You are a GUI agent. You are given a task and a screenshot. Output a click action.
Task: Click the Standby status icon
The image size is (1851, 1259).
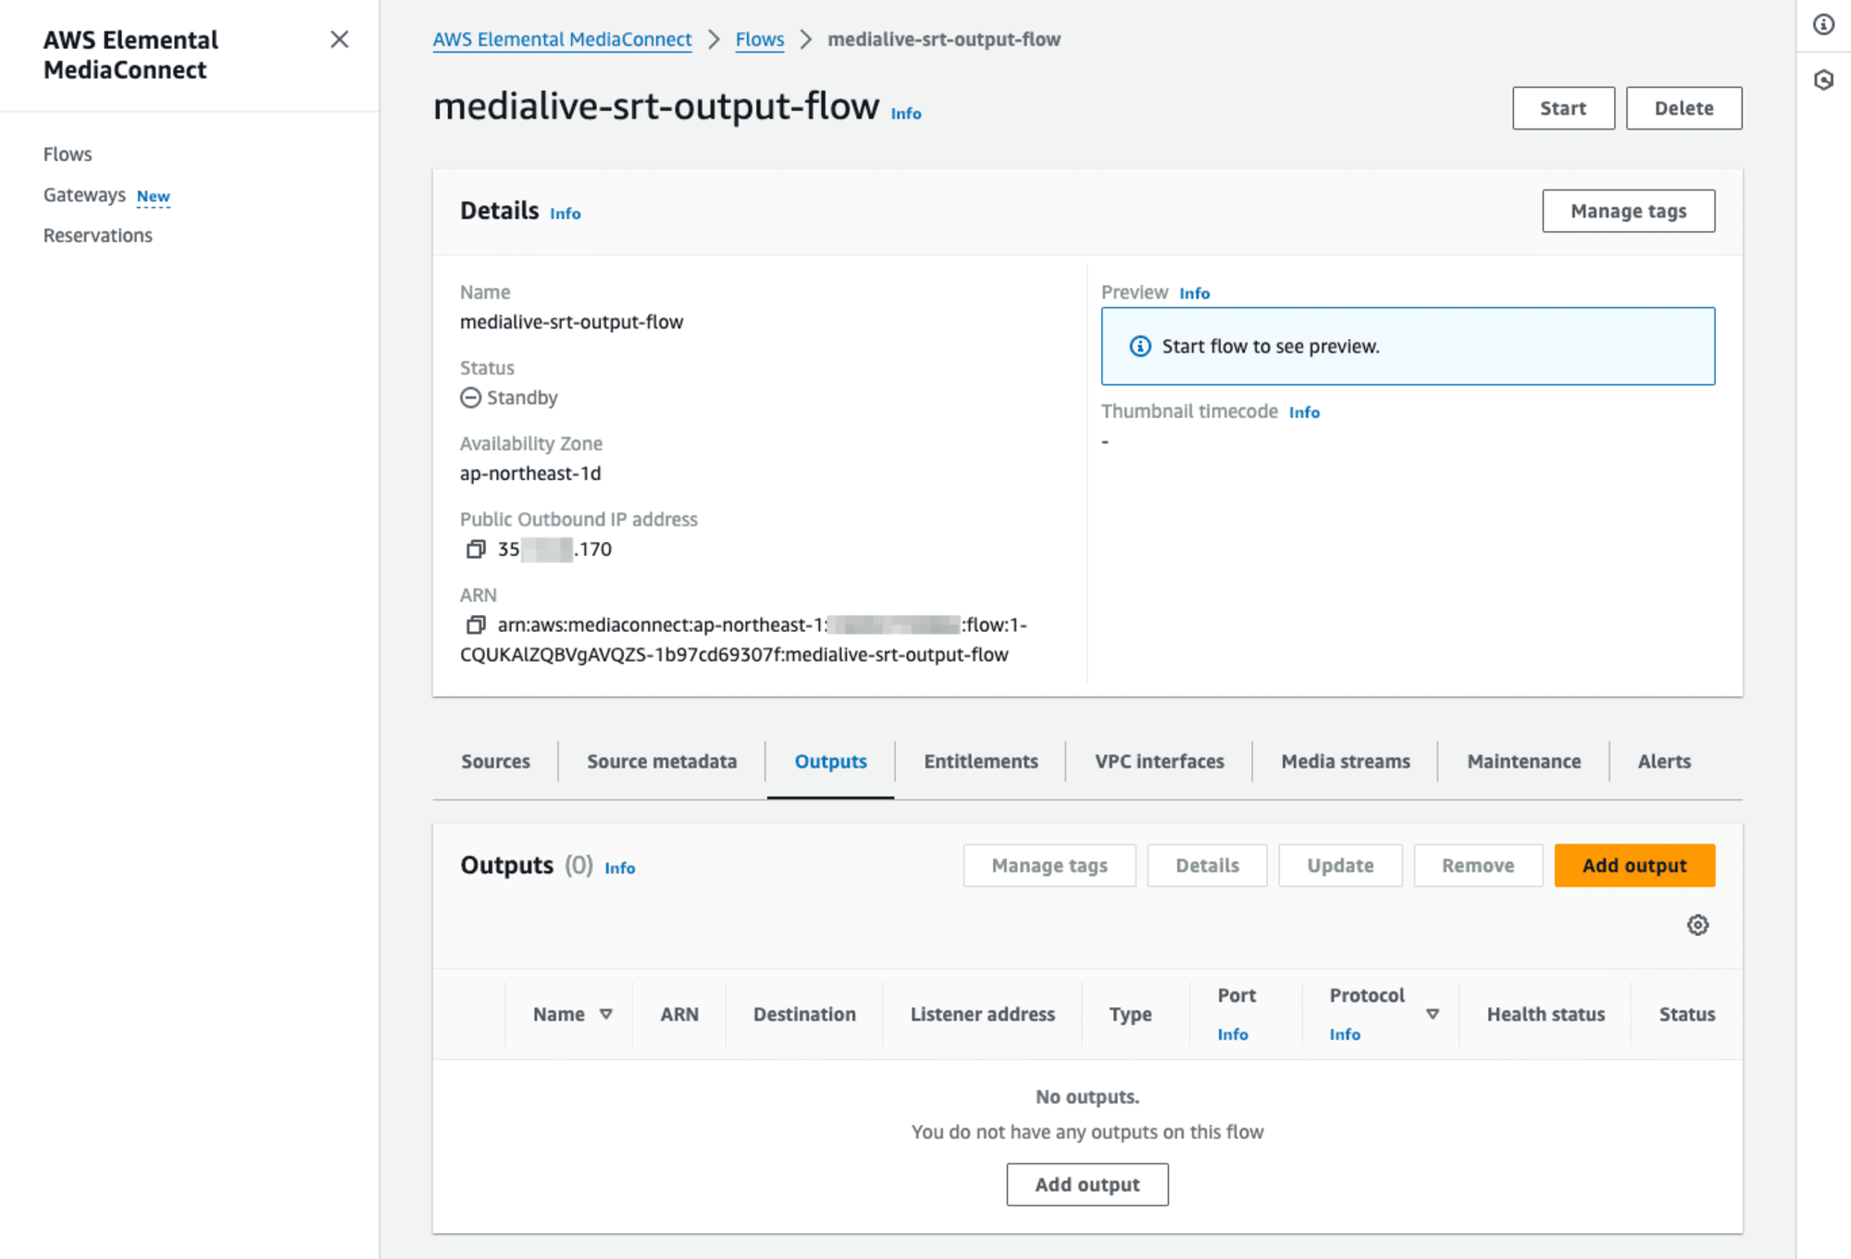[471, 398]
